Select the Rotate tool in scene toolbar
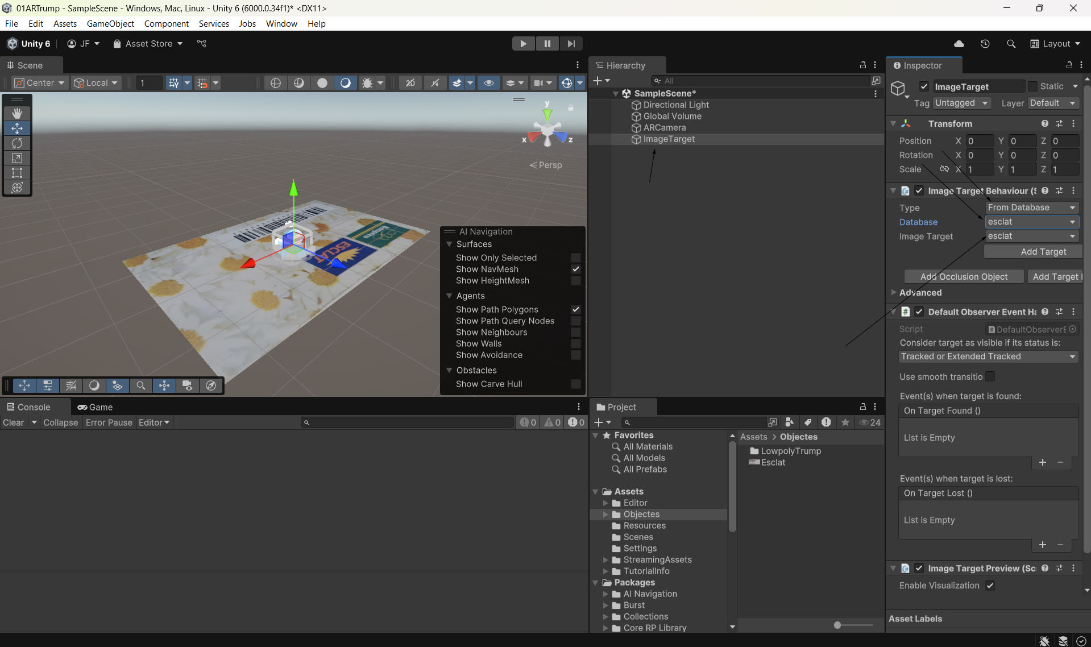 [x=17, y=143]
